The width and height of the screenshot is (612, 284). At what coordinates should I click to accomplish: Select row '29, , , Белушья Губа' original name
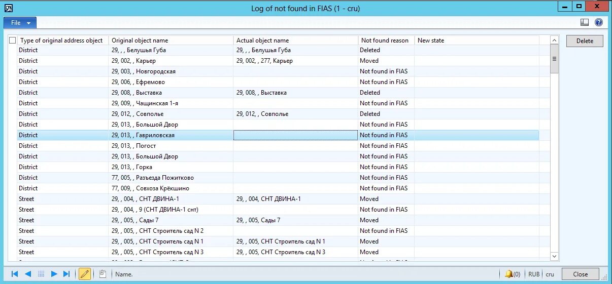[171, 50]
